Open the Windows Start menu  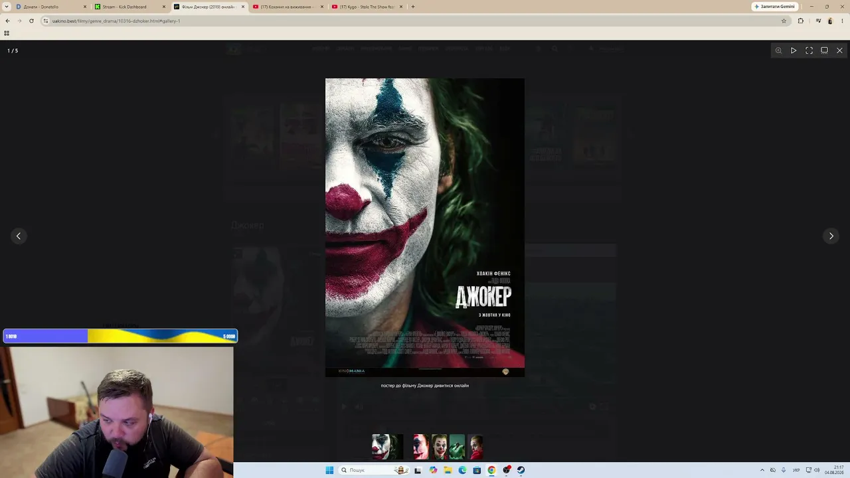pos(329,470)
